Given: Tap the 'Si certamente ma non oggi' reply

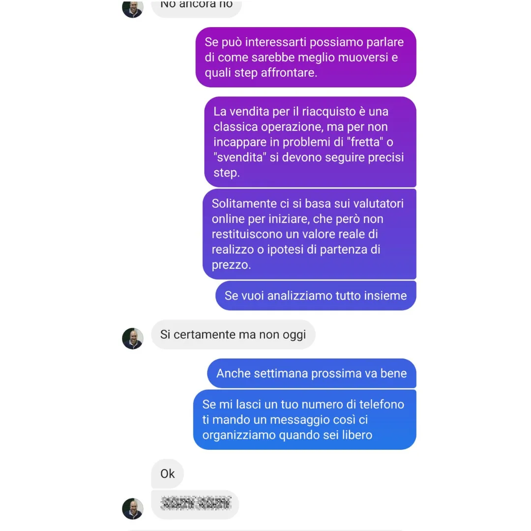Looking at the screenshot, I should (x=233, y=335).
